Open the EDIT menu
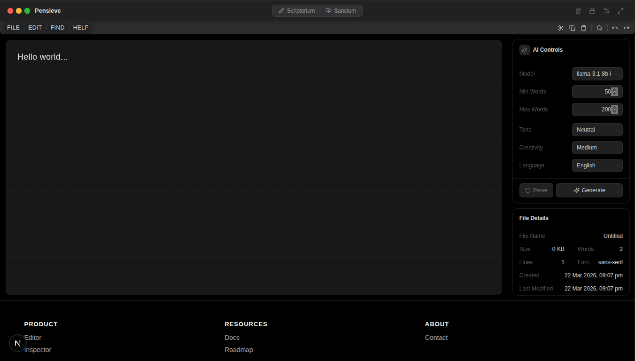This screenshot has width=635, height=361. pos(35,28)
